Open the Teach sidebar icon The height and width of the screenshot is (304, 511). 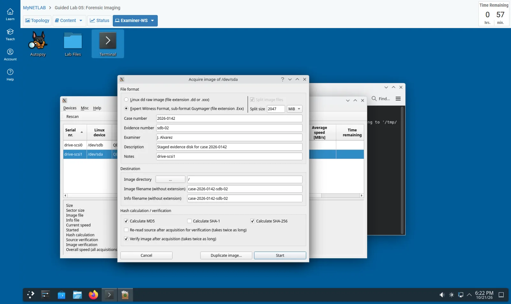coord(10,34)
